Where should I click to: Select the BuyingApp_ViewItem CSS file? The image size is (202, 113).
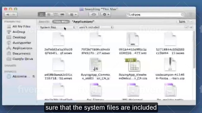tap(133, 69)
